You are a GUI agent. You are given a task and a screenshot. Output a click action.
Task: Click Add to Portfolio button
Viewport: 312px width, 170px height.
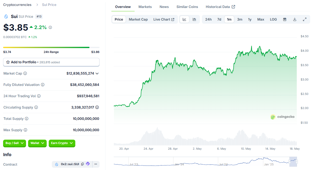(x=51, y=62)
